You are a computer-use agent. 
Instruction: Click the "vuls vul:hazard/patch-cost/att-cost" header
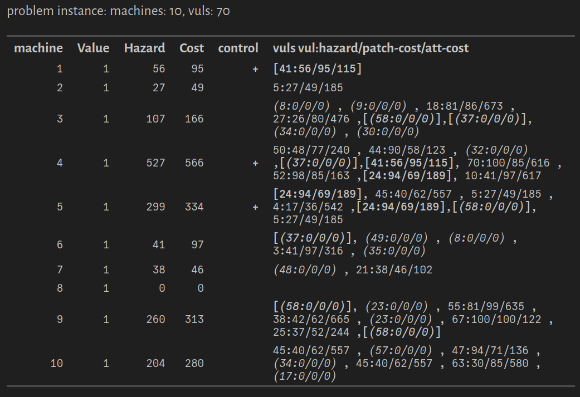(x=371, y=48)
